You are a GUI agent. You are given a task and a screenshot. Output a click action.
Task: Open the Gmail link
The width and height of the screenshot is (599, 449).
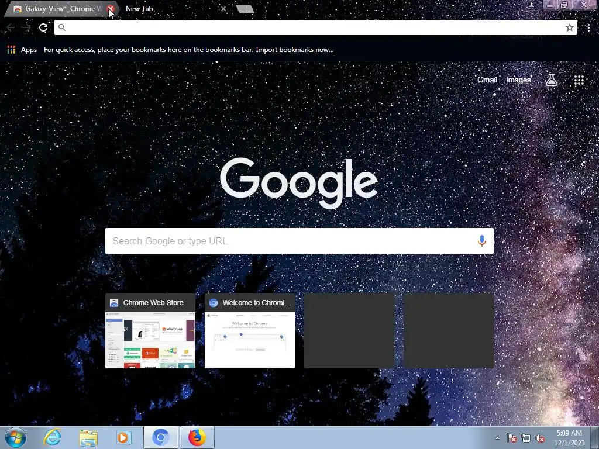(487, 80)
